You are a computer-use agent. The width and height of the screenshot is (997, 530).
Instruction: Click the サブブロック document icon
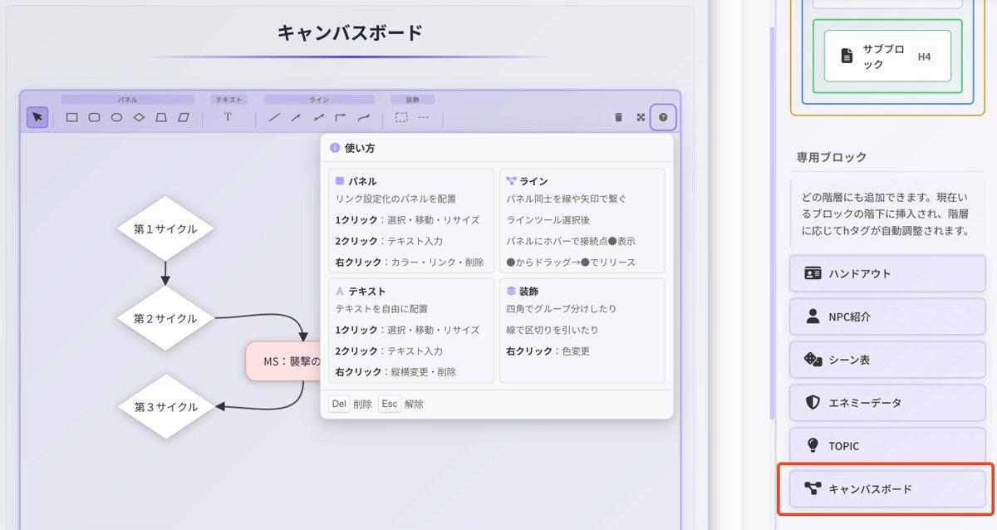coord(846,56)
